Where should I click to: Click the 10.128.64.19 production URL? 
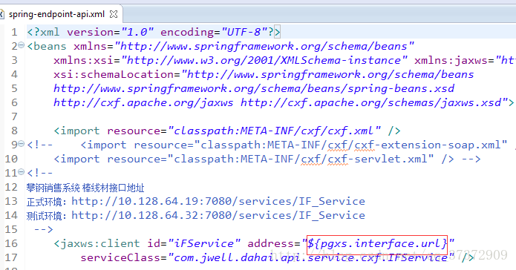tap(218, 201)
